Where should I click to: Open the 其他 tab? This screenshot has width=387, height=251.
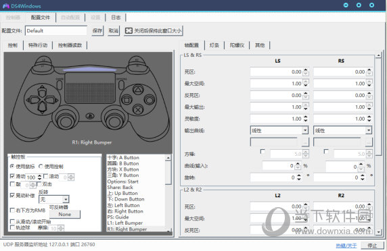click(x=260, y=45)
